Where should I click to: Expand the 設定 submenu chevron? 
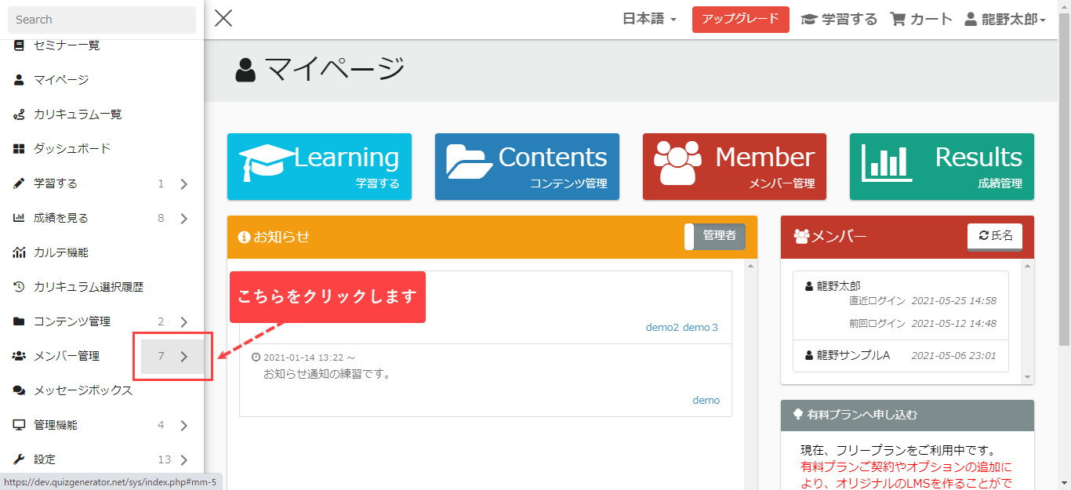184,460
